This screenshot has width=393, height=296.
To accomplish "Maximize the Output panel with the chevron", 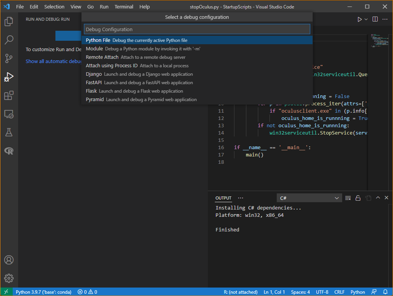I will coord(378,198).
